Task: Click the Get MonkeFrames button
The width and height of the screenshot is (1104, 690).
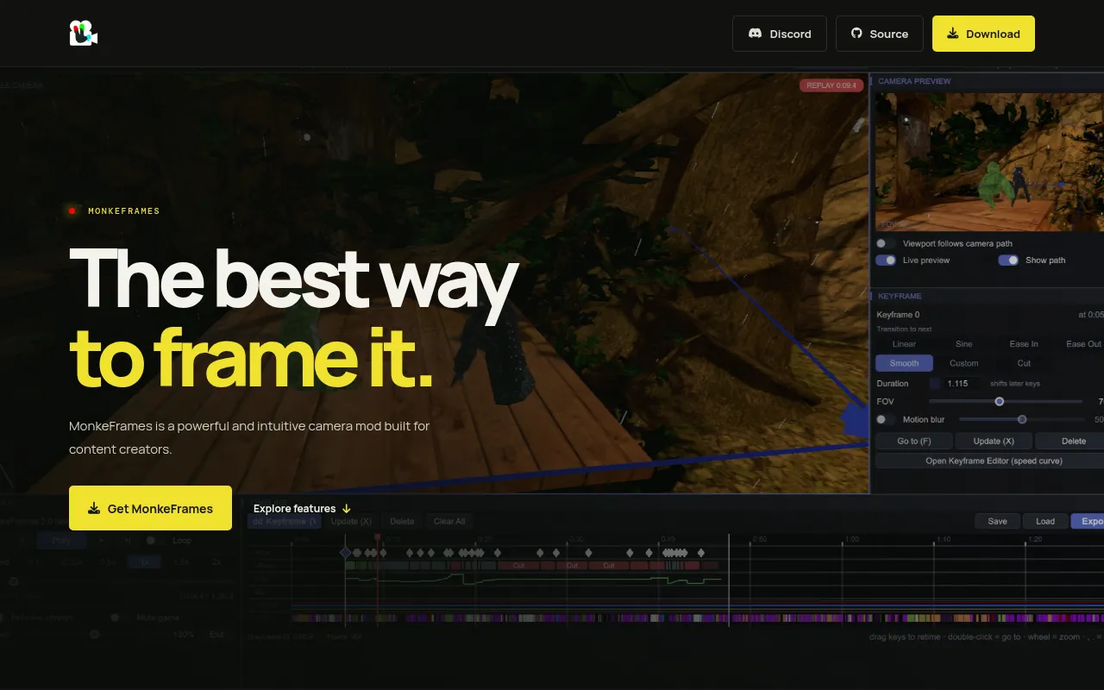Action: tap(150, 508)
